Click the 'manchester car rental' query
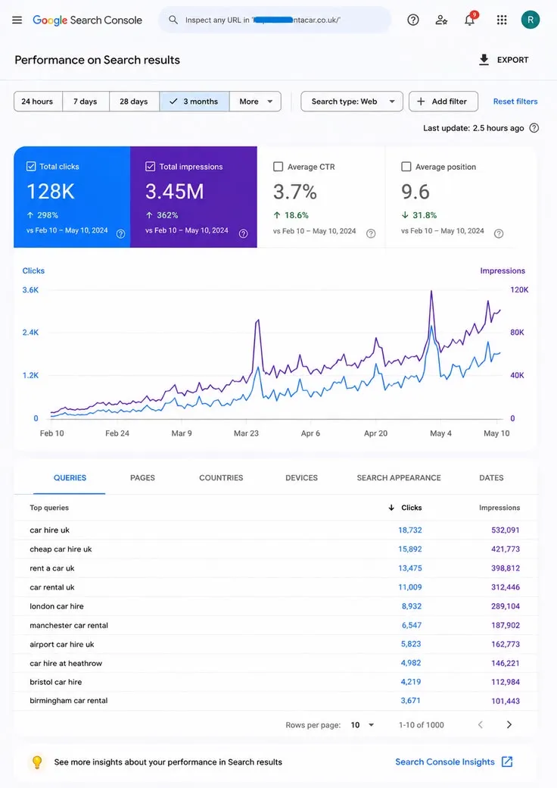 [x=69, y=625]
